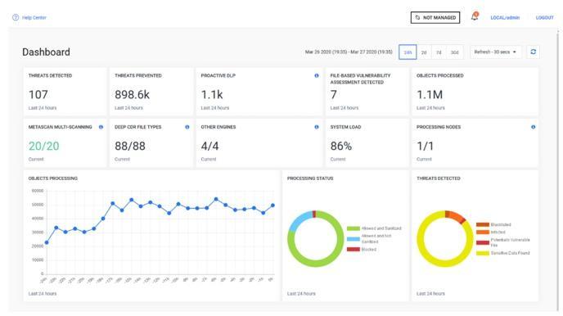Click the green Allowed and Sanitized legend swatch

pos(354,228)
